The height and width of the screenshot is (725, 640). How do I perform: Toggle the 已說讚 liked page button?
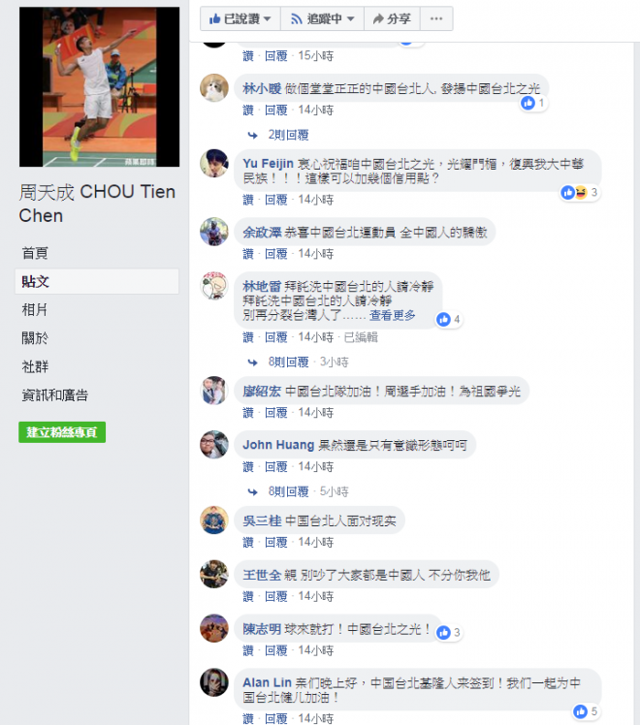point(240,19)
